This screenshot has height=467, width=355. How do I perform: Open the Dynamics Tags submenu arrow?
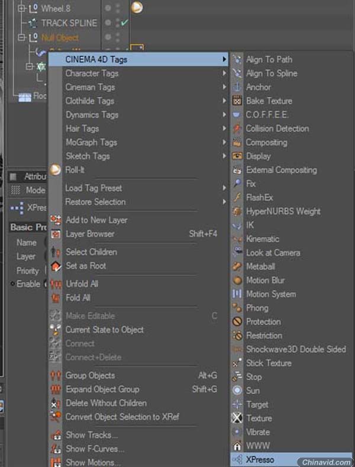pos(224,114)
